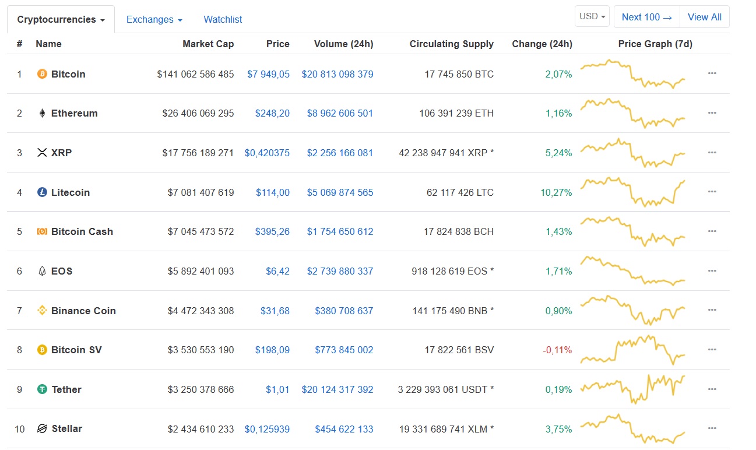The height and width of the screenshot is (450, 756).
Task: Expand the Cryptocurrencies dropdown tab
Action: 61,19
